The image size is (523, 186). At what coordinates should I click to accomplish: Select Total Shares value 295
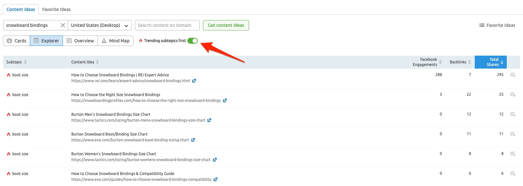pyautogui.click(x=500, y=75)
